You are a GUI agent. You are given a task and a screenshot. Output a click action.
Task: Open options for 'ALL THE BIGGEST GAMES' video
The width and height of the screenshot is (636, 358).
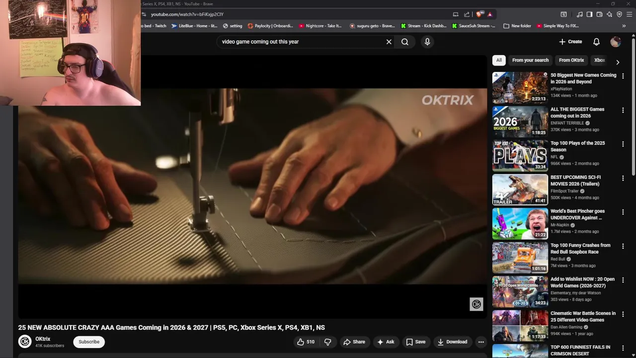623,110
